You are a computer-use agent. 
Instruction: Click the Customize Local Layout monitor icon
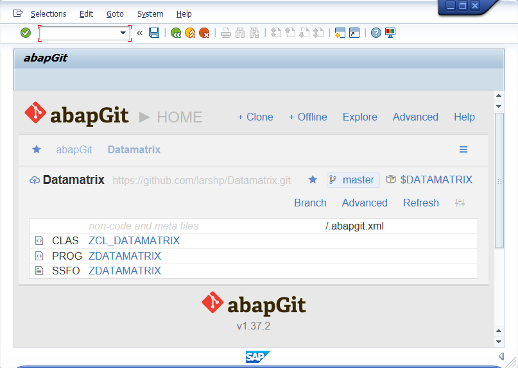[x=390, y=33]
